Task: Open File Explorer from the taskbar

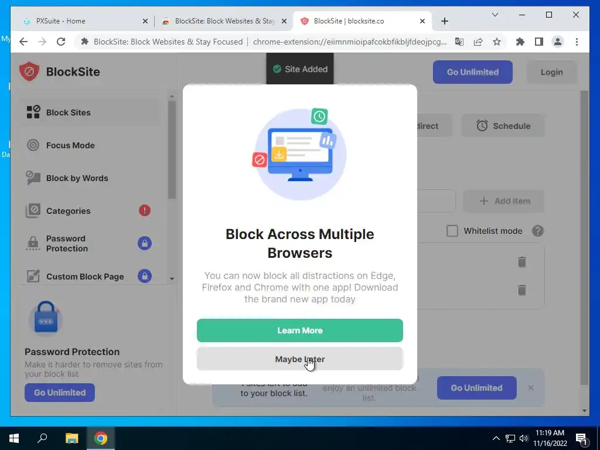Action: pos(71,438)
